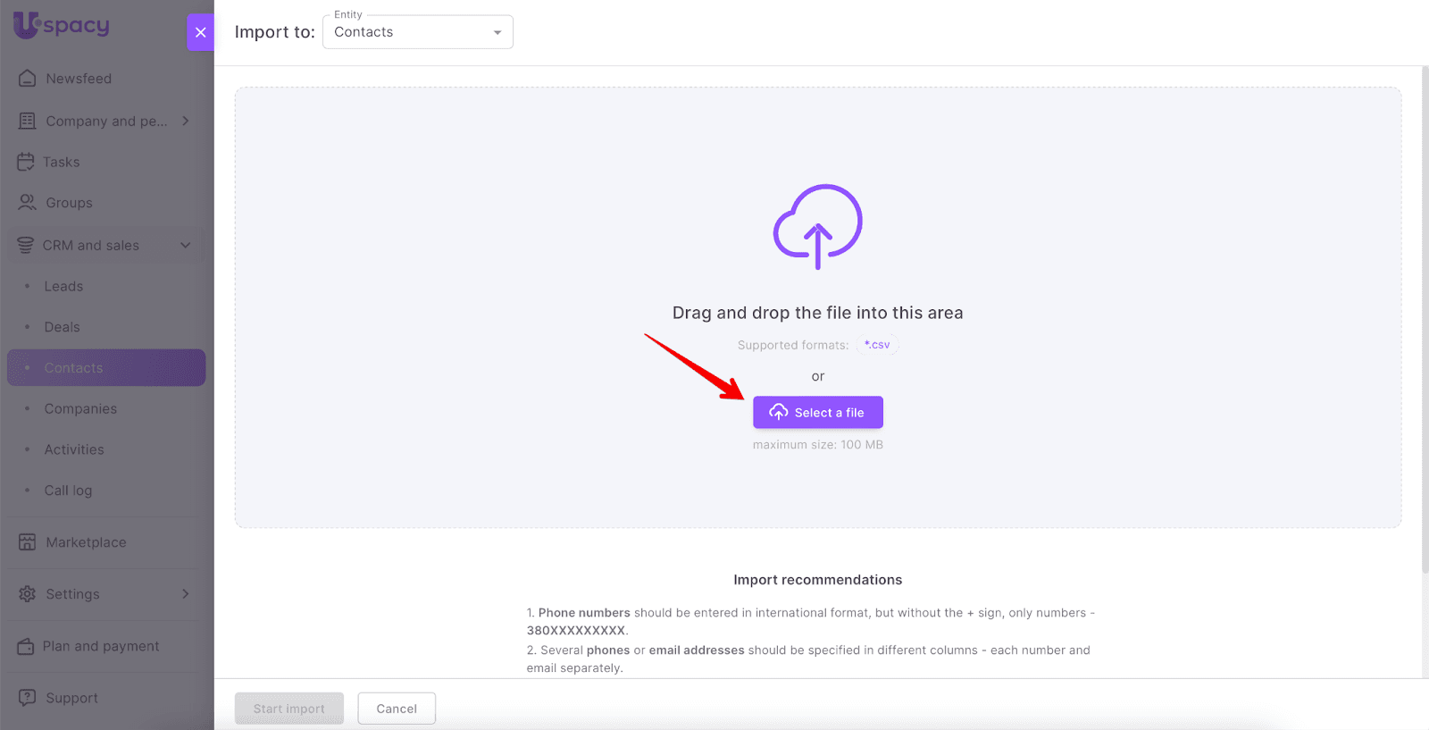The image size is (1429, 730).
Task: Click the Marketplace store icon
Action: [x=28, y=542]
